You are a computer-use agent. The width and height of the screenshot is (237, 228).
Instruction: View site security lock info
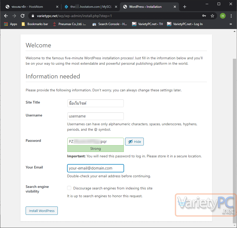point(33,16)
